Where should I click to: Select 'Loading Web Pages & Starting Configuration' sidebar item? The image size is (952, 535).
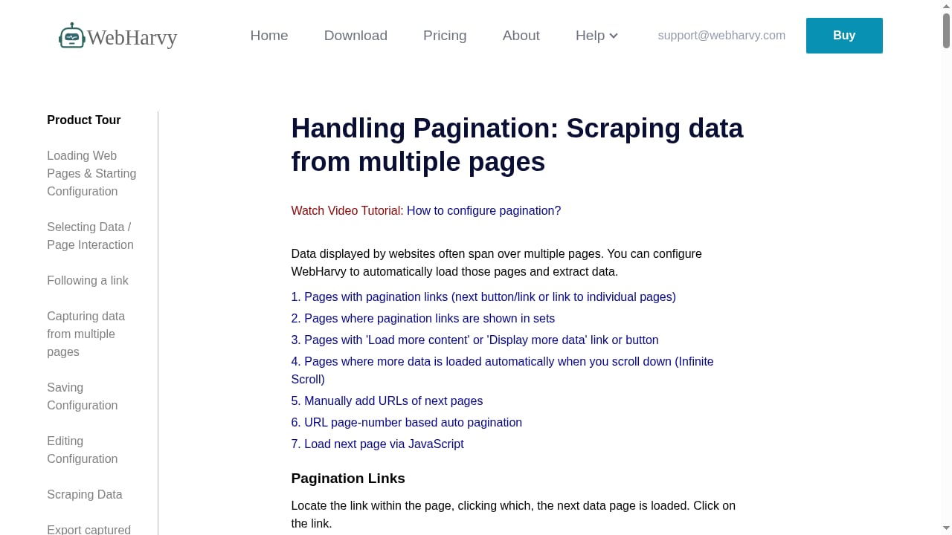(91, 173)
